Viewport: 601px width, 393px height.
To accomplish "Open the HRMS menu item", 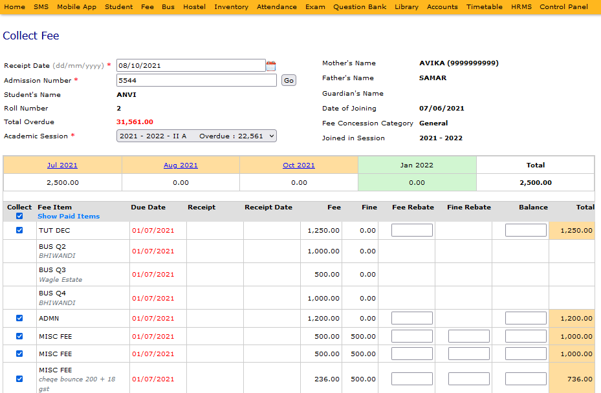I will coord(521,6).
